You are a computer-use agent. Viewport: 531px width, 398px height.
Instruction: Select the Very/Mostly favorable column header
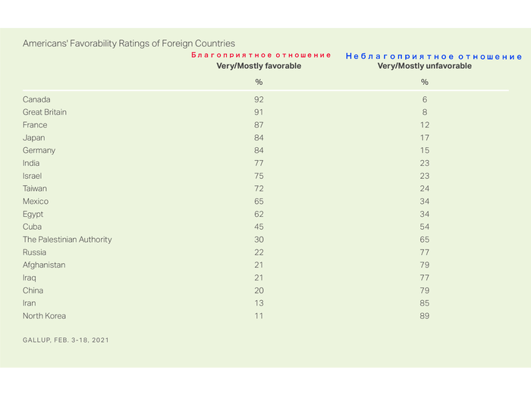tap(259, 66)
